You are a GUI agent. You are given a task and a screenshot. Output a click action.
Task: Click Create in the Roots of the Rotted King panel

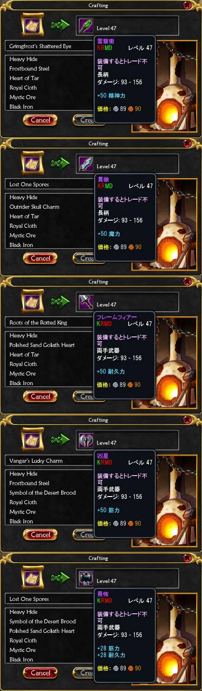tap(84, 397)
